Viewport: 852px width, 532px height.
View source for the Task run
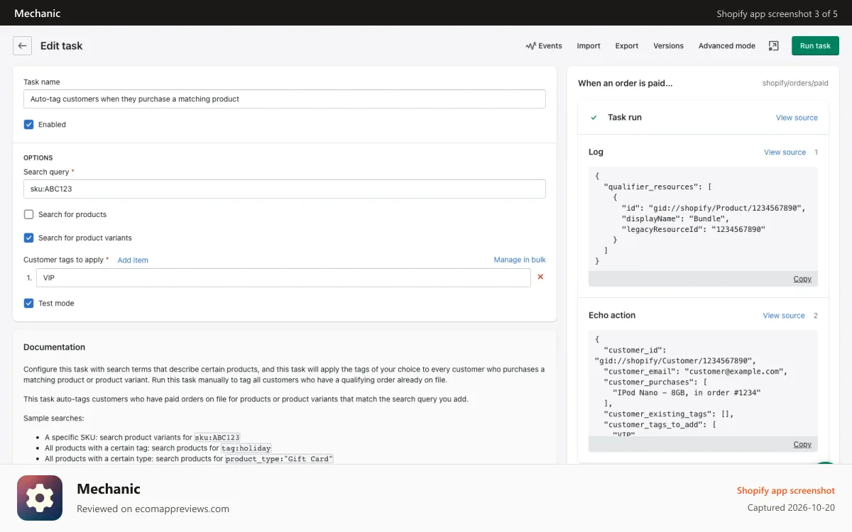pos(797,118)
